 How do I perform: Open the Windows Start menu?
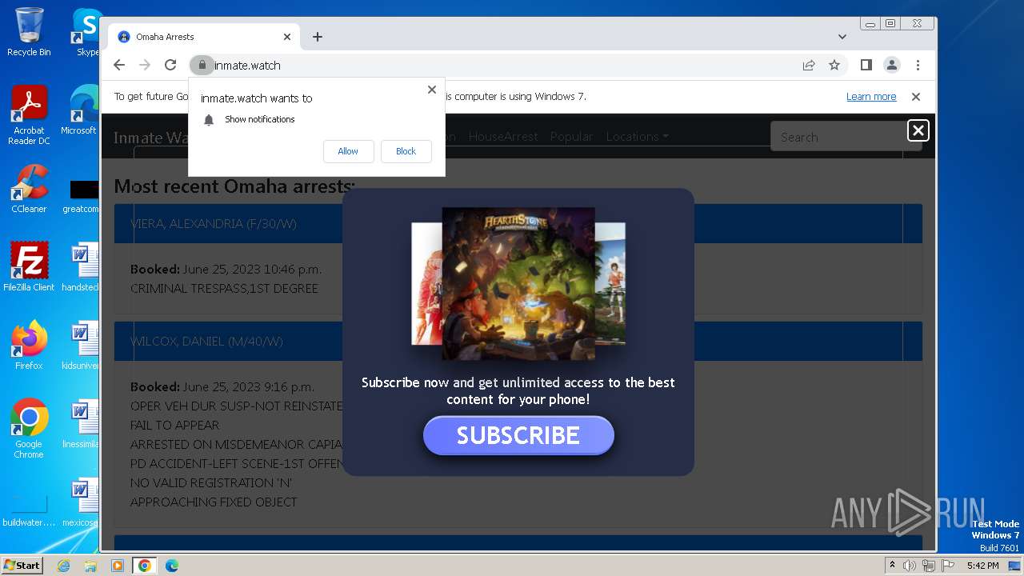pyautogui.click(x=22, y=565)
